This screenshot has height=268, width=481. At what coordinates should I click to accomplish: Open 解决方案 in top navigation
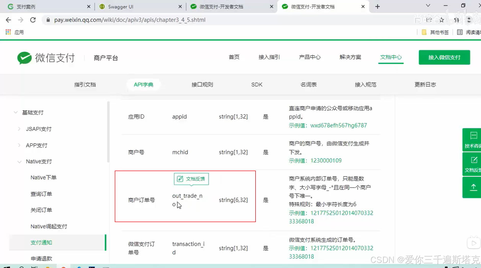[350, 57]
